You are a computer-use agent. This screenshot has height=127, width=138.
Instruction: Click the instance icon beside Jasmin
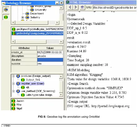(x=14, y=101)
